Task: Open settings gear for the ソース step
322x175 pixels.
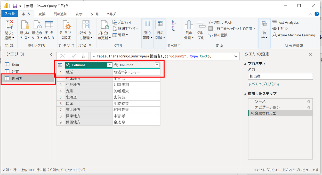Action: point(309,101)
